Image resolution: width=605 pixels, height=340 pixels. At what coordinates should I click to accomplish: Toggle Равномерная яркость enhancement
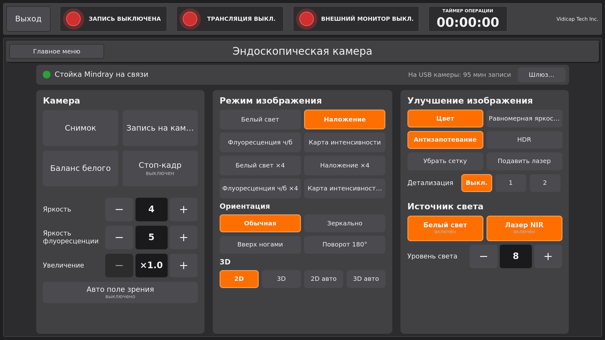point(524,119)
